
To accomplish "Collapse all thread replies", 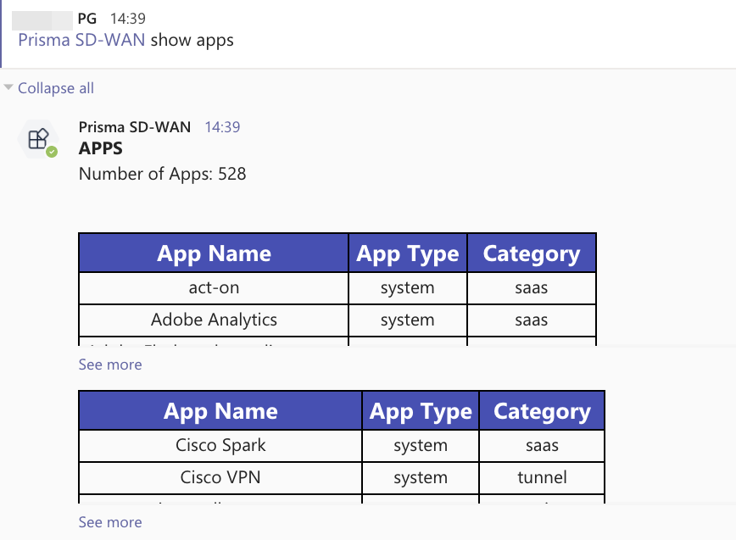I will tap(55, 88).
